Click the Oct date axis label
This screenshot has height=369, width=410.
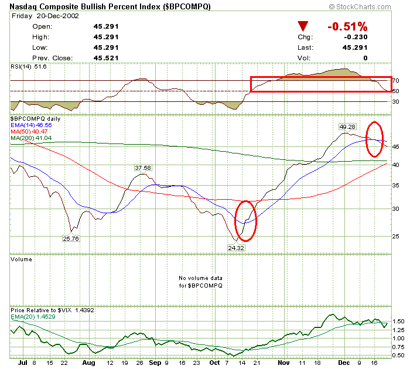(x=215, y=363)
